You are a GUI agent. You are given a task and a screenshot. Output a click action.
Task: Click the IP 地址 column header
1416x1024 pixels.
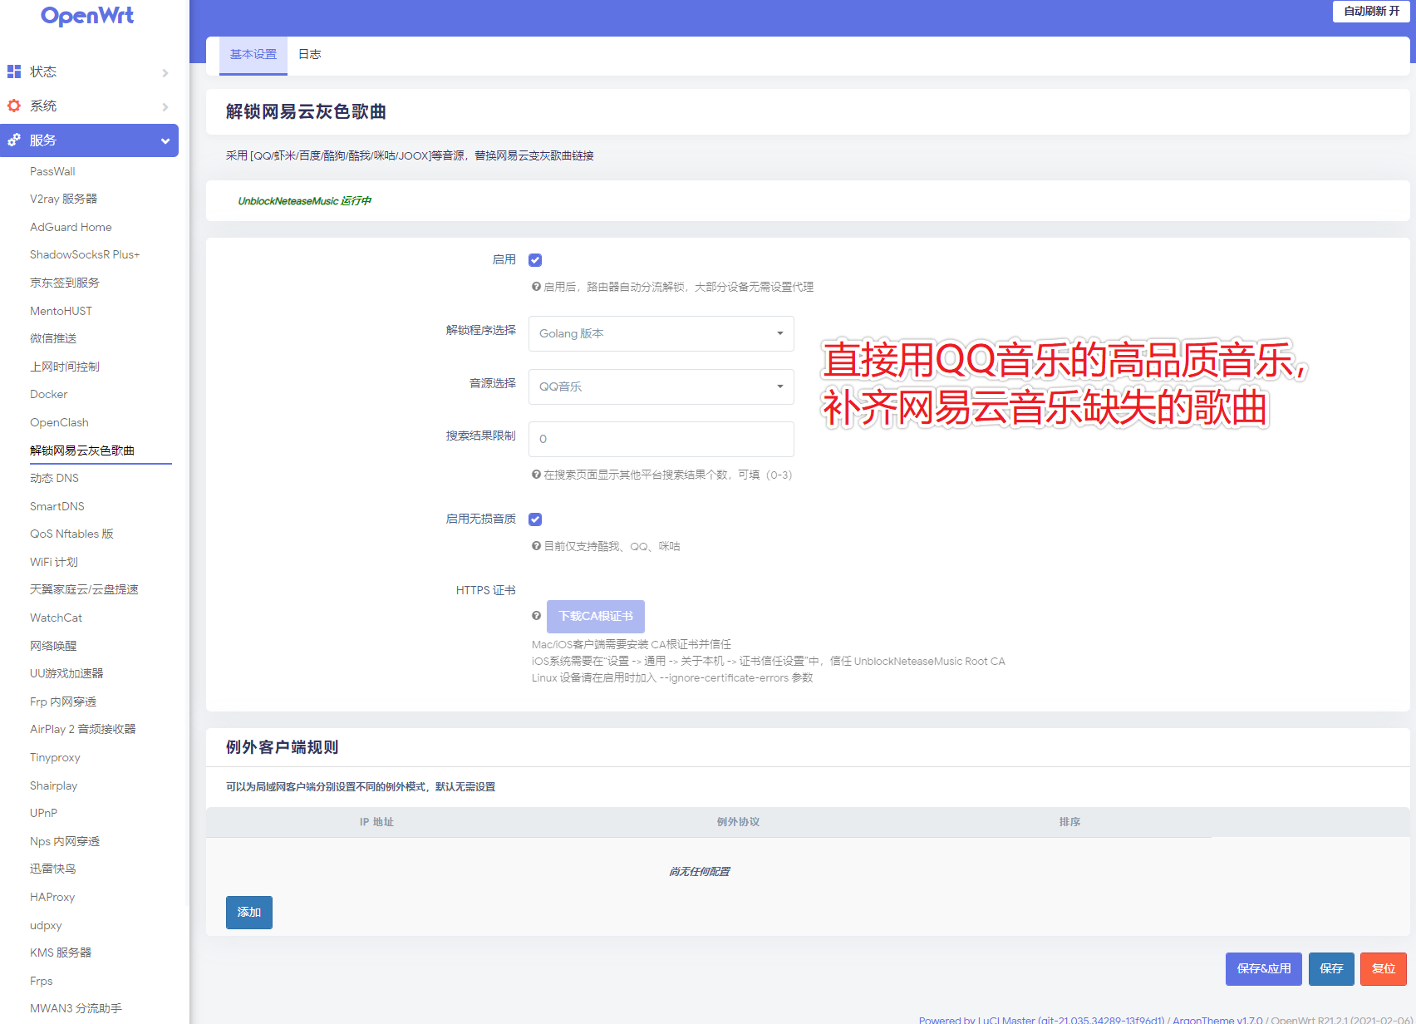[376, 822]
